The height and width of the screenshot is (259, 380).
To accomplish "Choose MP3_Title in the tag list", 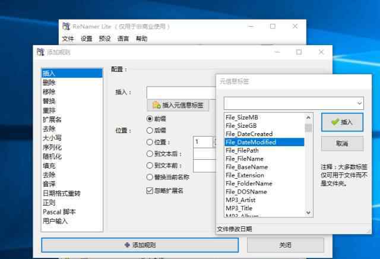I will (264, 208).
